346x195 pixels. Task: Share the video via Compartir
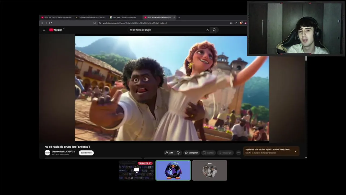[x=191, y=153]
